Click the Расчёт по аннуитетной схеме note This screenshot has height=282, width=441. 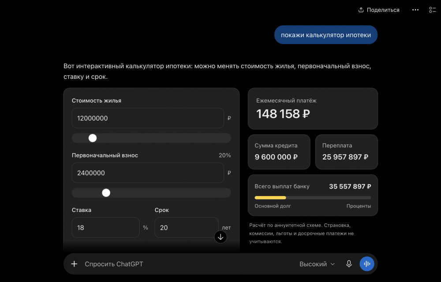tap(302, 234)
